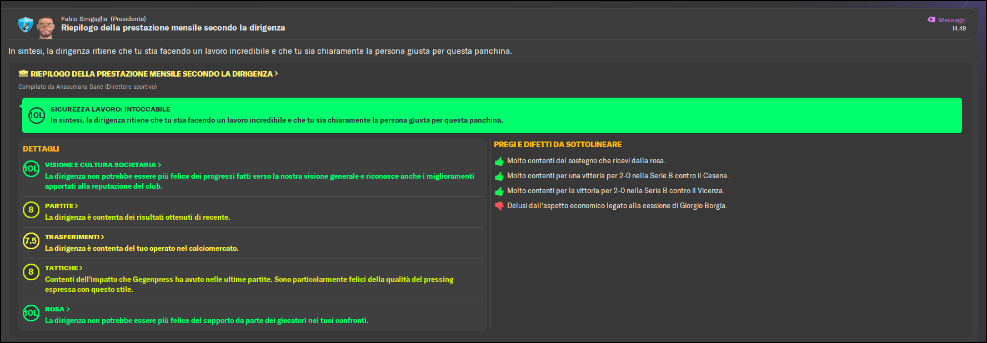Open the Rosa section link

tap(57, 309)
